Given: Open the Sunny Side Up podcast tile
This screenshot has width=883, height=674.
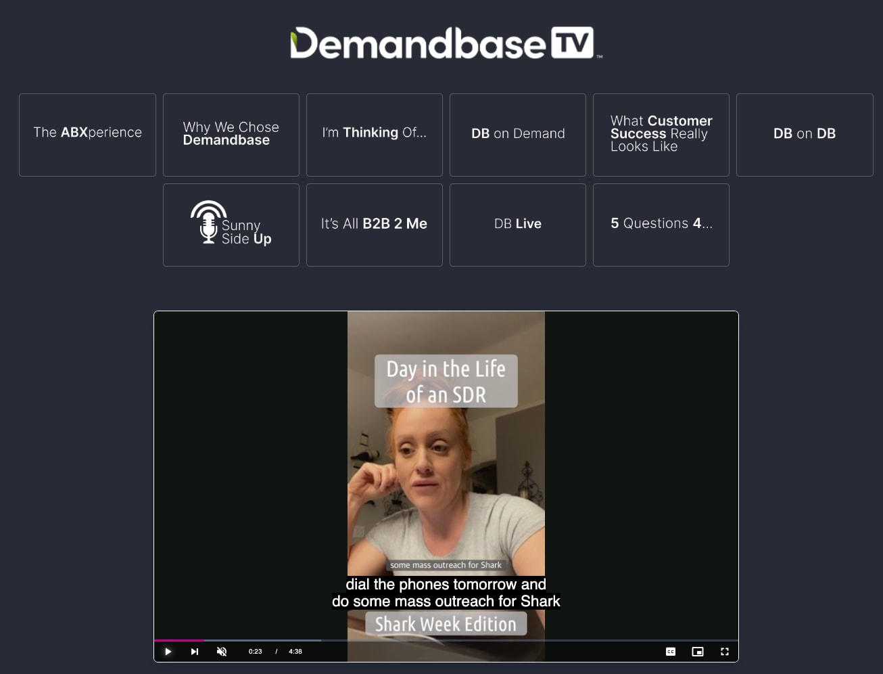Looking at the screenshot, I should (x=231, y=225).
